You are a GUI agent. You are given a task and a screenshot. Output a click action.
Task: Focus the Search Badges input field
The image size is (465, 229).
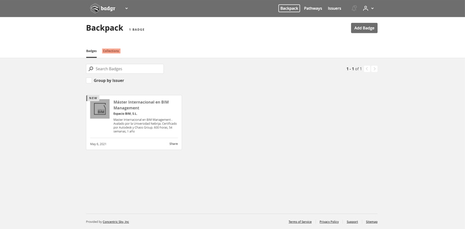pyautogui.click(x=125, y=69)
